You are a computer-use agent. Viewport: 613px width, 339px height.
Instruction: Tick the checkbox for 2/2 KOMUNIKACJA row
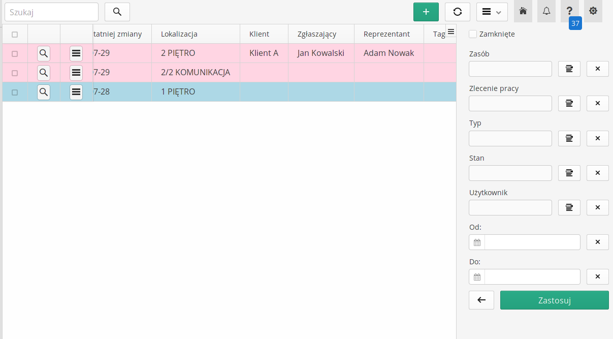(x=15, y=73)
